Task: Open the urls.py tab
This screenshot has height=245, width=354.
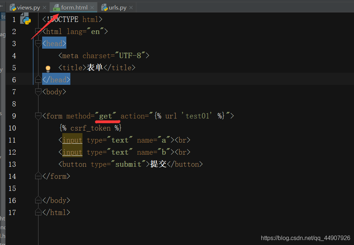Action: (117, 8)
